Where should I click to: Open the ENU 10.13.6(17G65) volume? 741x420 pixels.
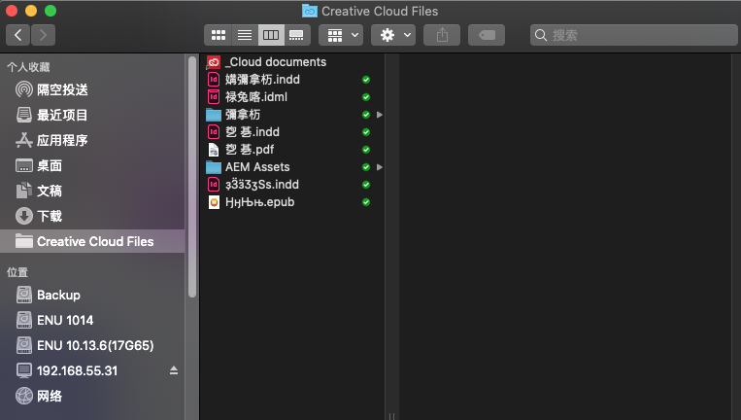pyautogui.click(x=92, y=346)
